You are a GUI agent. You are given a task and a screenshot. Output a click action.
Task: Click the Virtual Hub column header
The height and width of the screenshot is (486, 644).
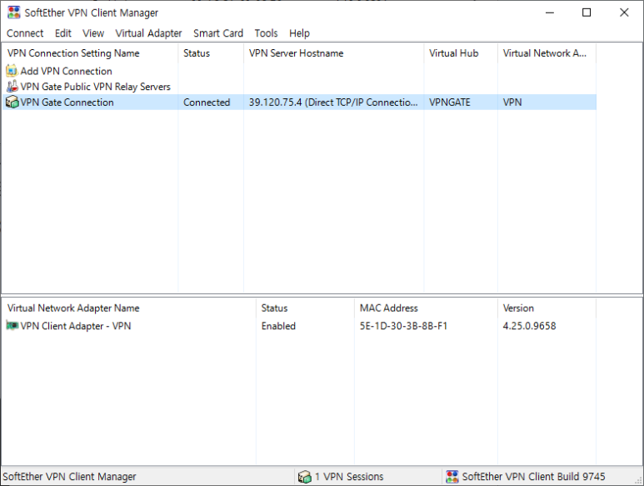point(461,53)
